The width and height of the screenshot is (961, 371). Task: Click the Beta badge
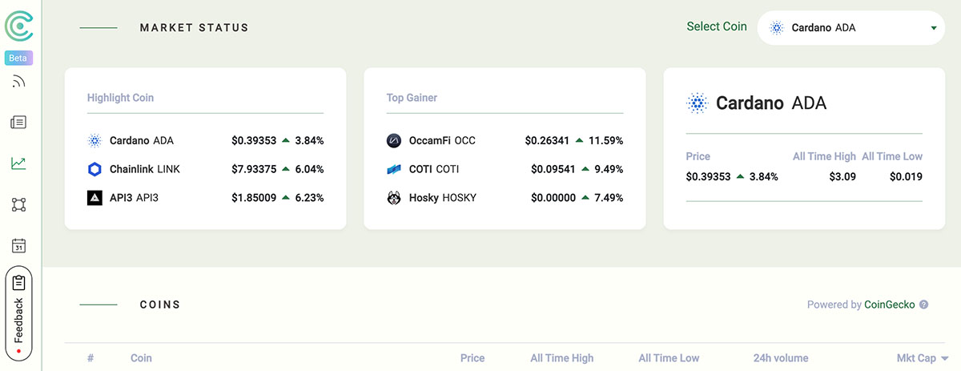pyautogui.click(x=18, y=58)
